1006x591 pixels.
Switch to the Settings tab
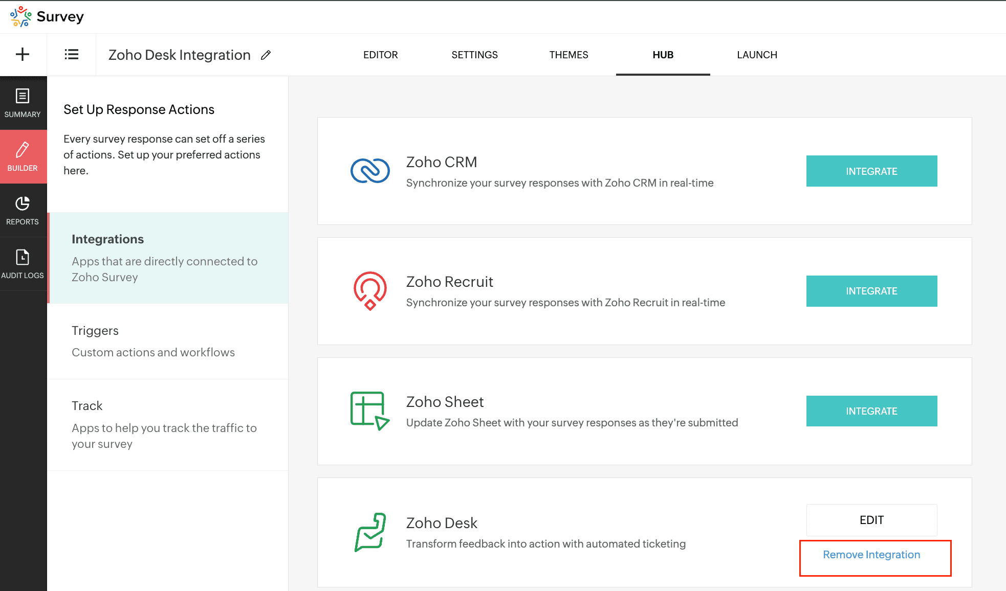tap(474, 55)
